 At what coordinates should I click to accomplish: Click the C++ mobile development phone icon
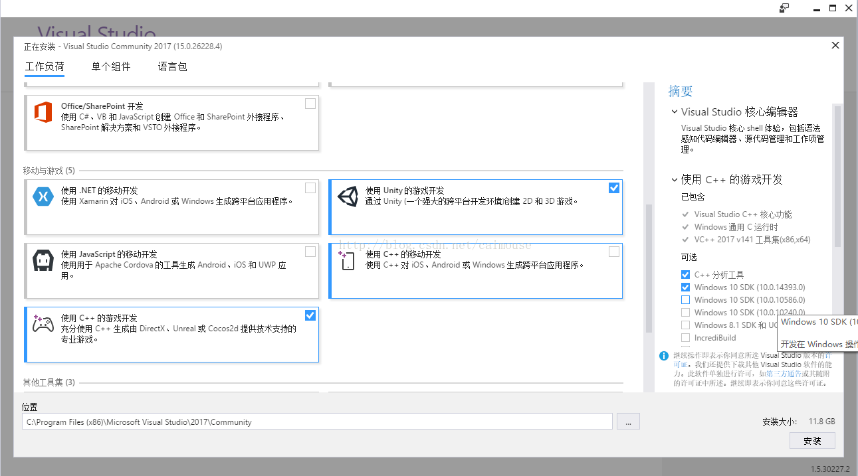(x=348, y=261)
